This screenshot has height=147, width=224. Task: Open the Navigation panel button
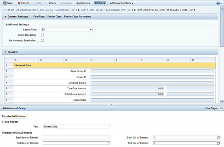[x=66, y=3]
